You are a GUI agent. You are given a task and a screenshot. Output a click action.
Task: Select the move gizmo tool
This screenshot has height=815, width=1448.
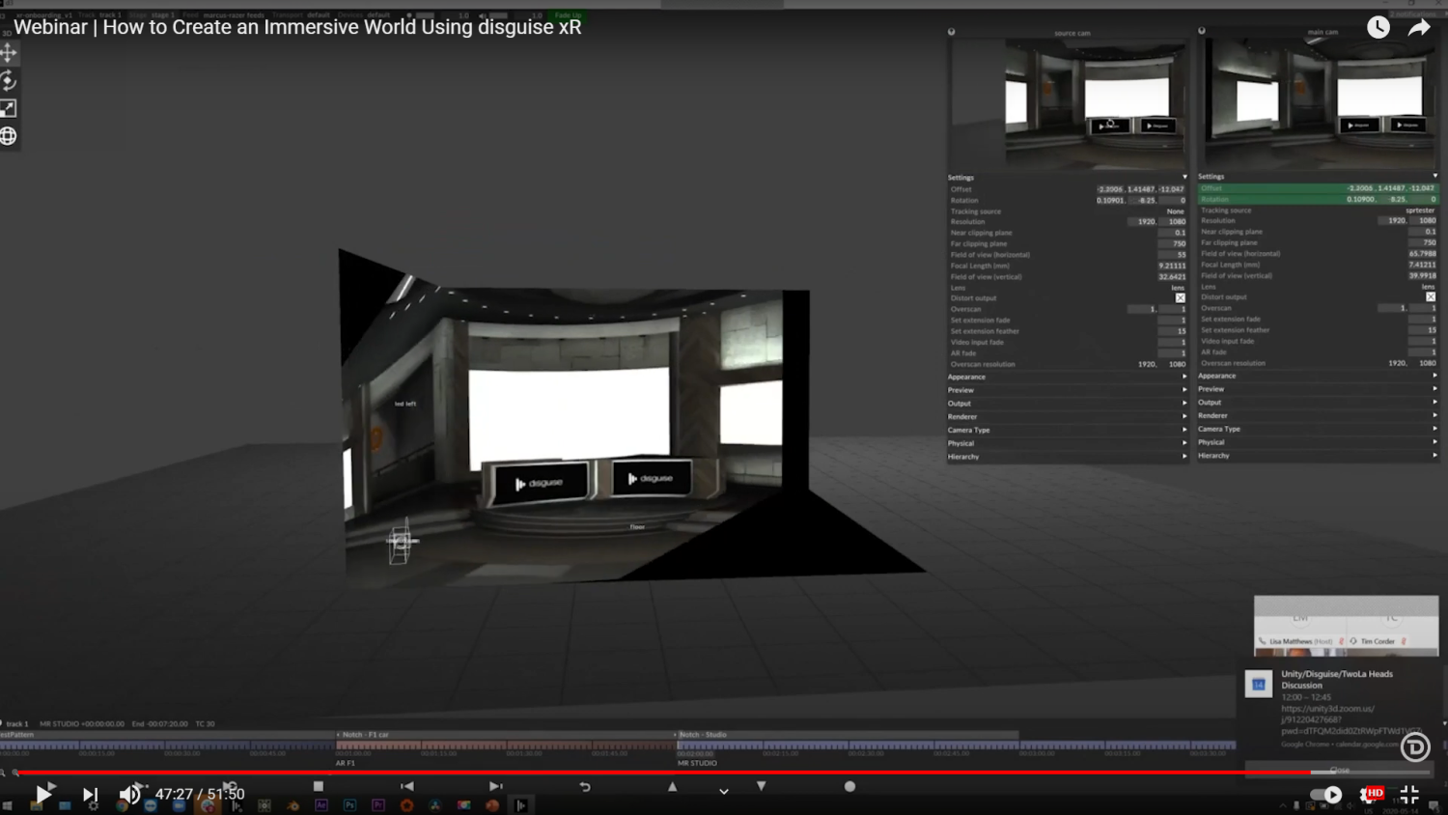(x=9, y=52)
